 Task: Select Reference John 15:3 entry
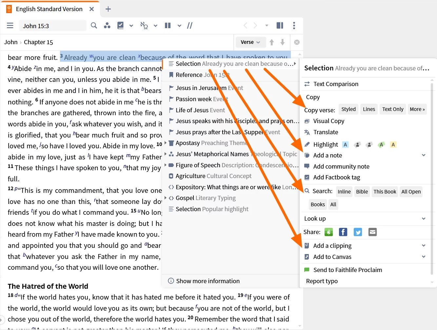click(x=231, y=75)
